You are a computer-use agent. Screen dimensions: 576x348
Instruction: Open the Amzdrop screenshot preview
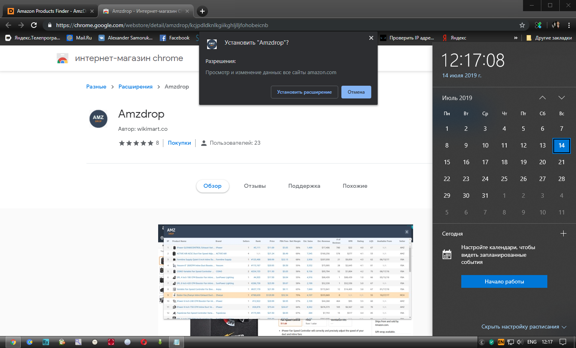(x=286, y=280)
